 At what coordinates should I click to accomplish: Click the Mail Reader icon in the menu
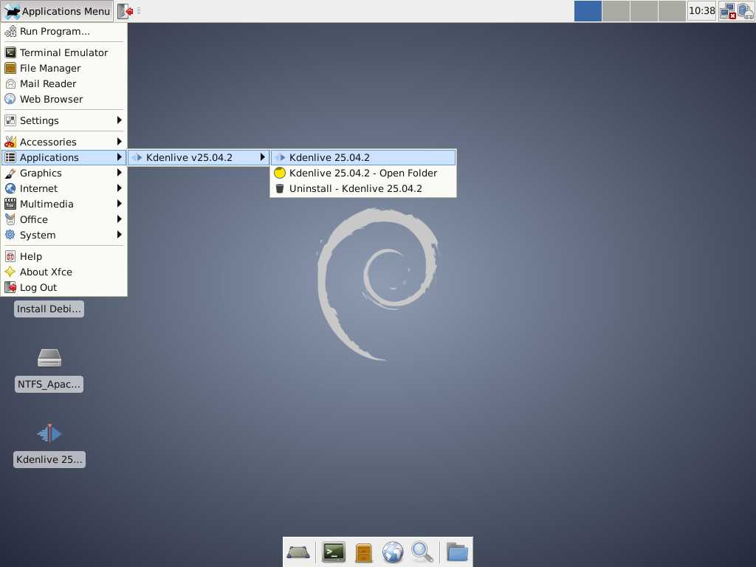coord(10,83)
